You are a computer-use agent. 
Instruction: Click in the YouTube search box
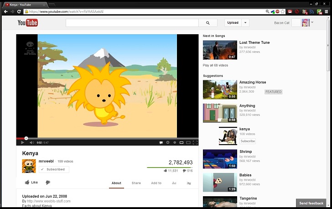132,23
